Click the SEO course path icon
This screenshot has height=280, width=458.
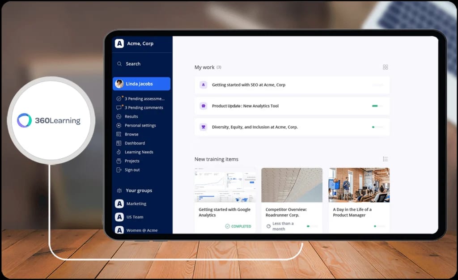pos(204,85)
